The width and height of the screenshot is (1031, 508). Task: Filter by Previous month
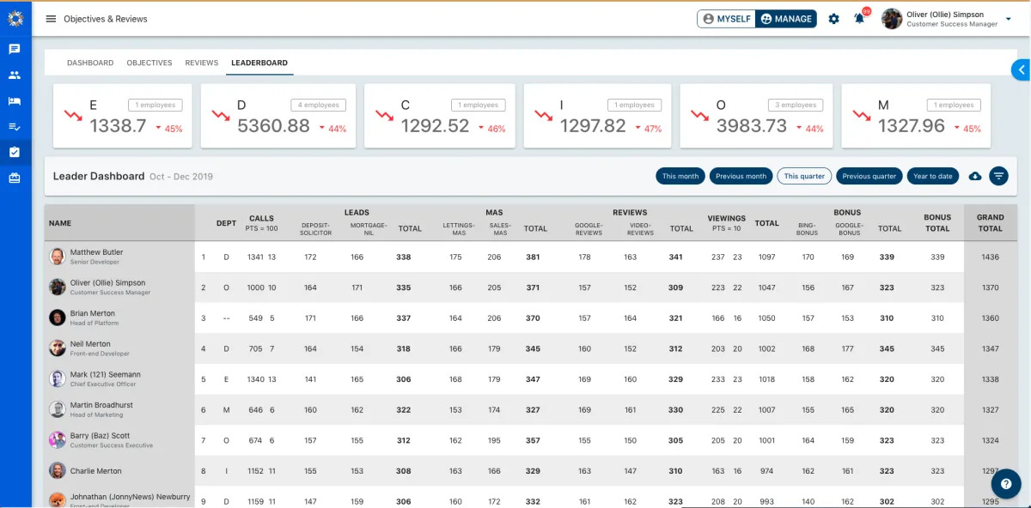coord(741,176)
